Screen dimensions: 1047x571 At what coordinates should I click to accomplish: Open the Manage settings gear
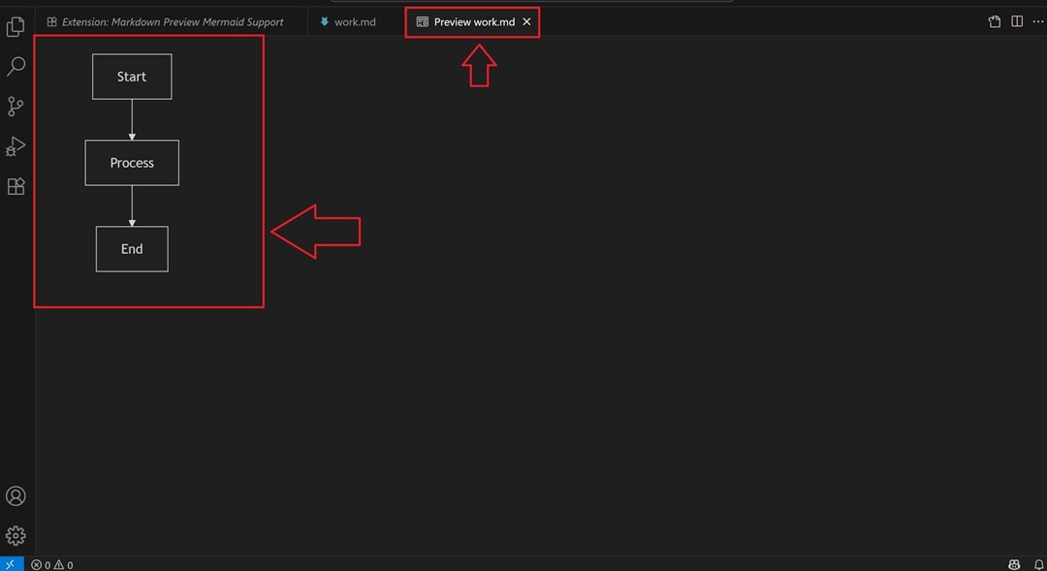[x=16, y=535]
